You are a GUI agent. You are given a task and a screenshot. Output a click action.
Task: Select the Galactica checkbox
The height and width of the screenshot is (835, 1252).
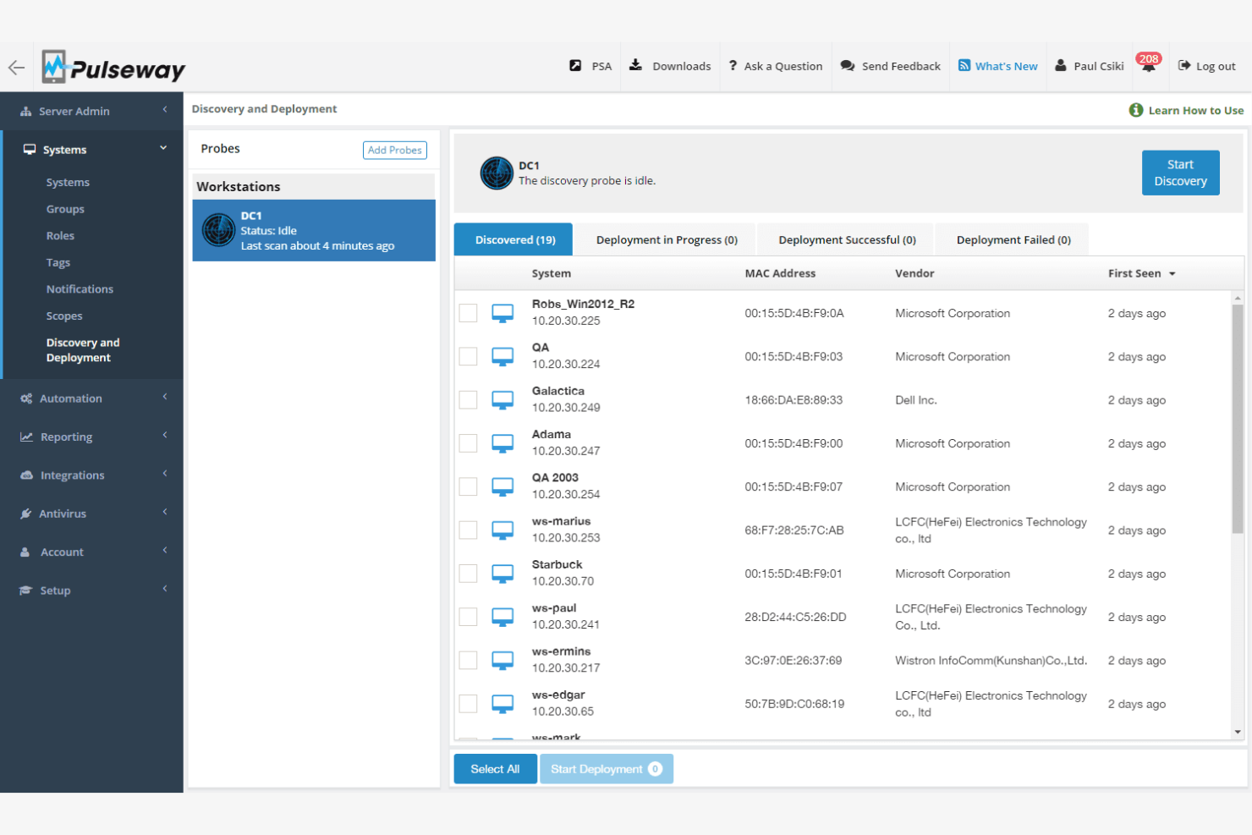coord(468,400)
